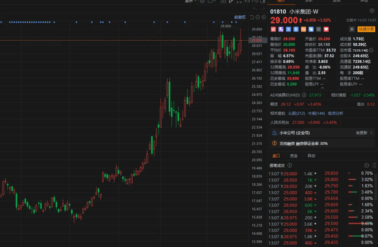The height and width of the screenshot is (247, 378).
Task: Collapse the quote details with the up chevron
Action: coord(323,88)
